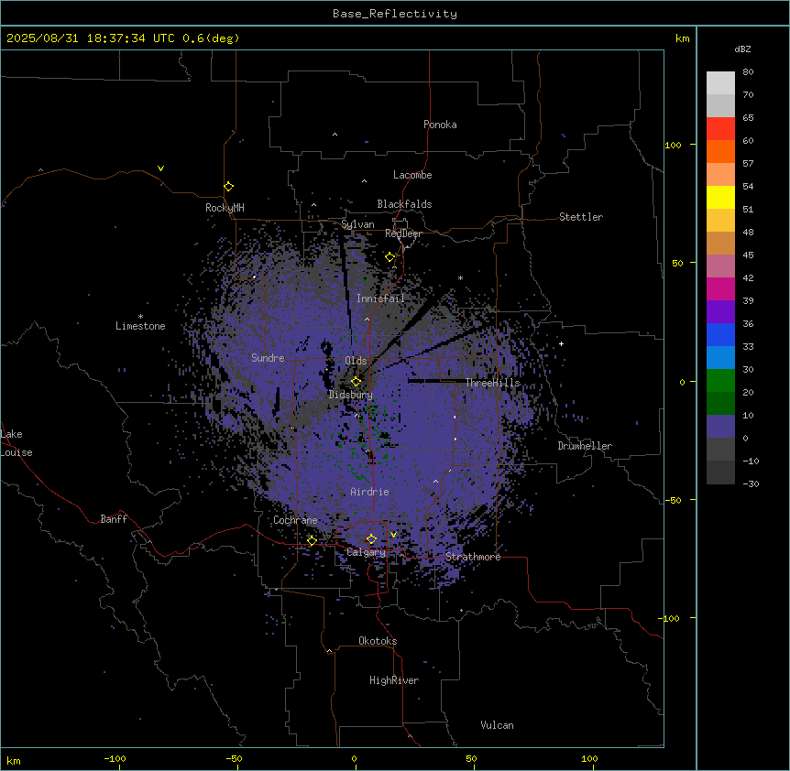Pick the magenta 42 dBZ legend swatch

[x=720, y=288]
